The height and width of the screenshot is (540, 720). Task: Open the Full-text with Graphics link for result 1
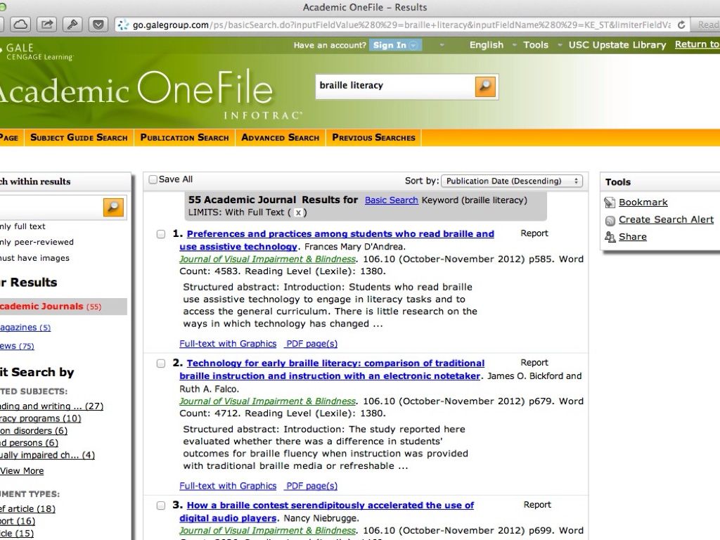click(228, 344)
